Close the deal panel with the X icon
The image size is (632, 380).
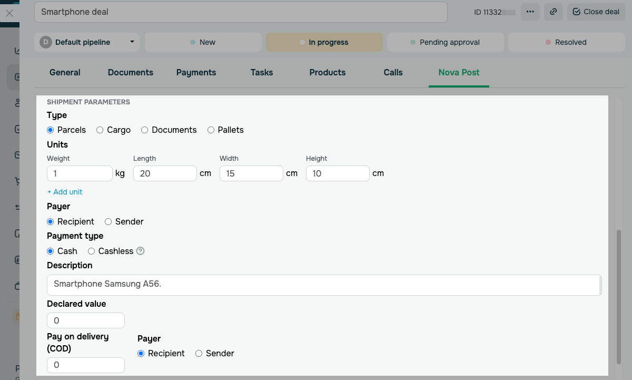(x=9, y=13)
